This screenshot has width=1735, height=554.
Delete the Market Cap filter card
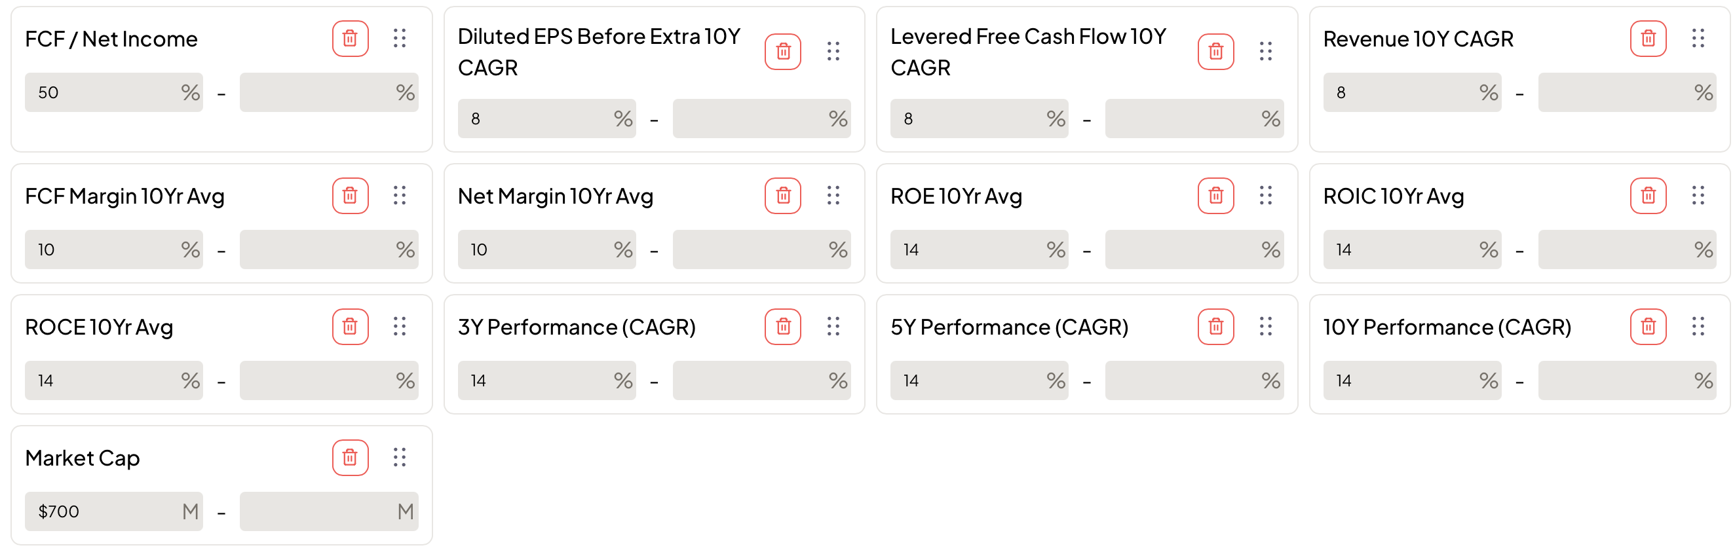(350, 458)
